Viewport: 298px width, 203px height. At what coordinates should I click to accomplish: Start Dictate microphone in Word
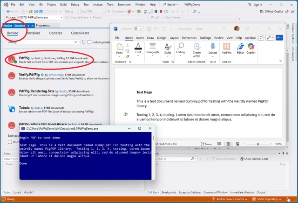[213, 47]
